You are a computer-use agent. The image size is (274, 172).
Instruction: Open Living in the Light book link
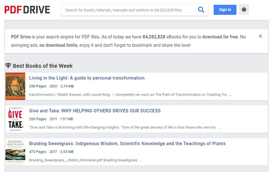(x=87, y=78)
